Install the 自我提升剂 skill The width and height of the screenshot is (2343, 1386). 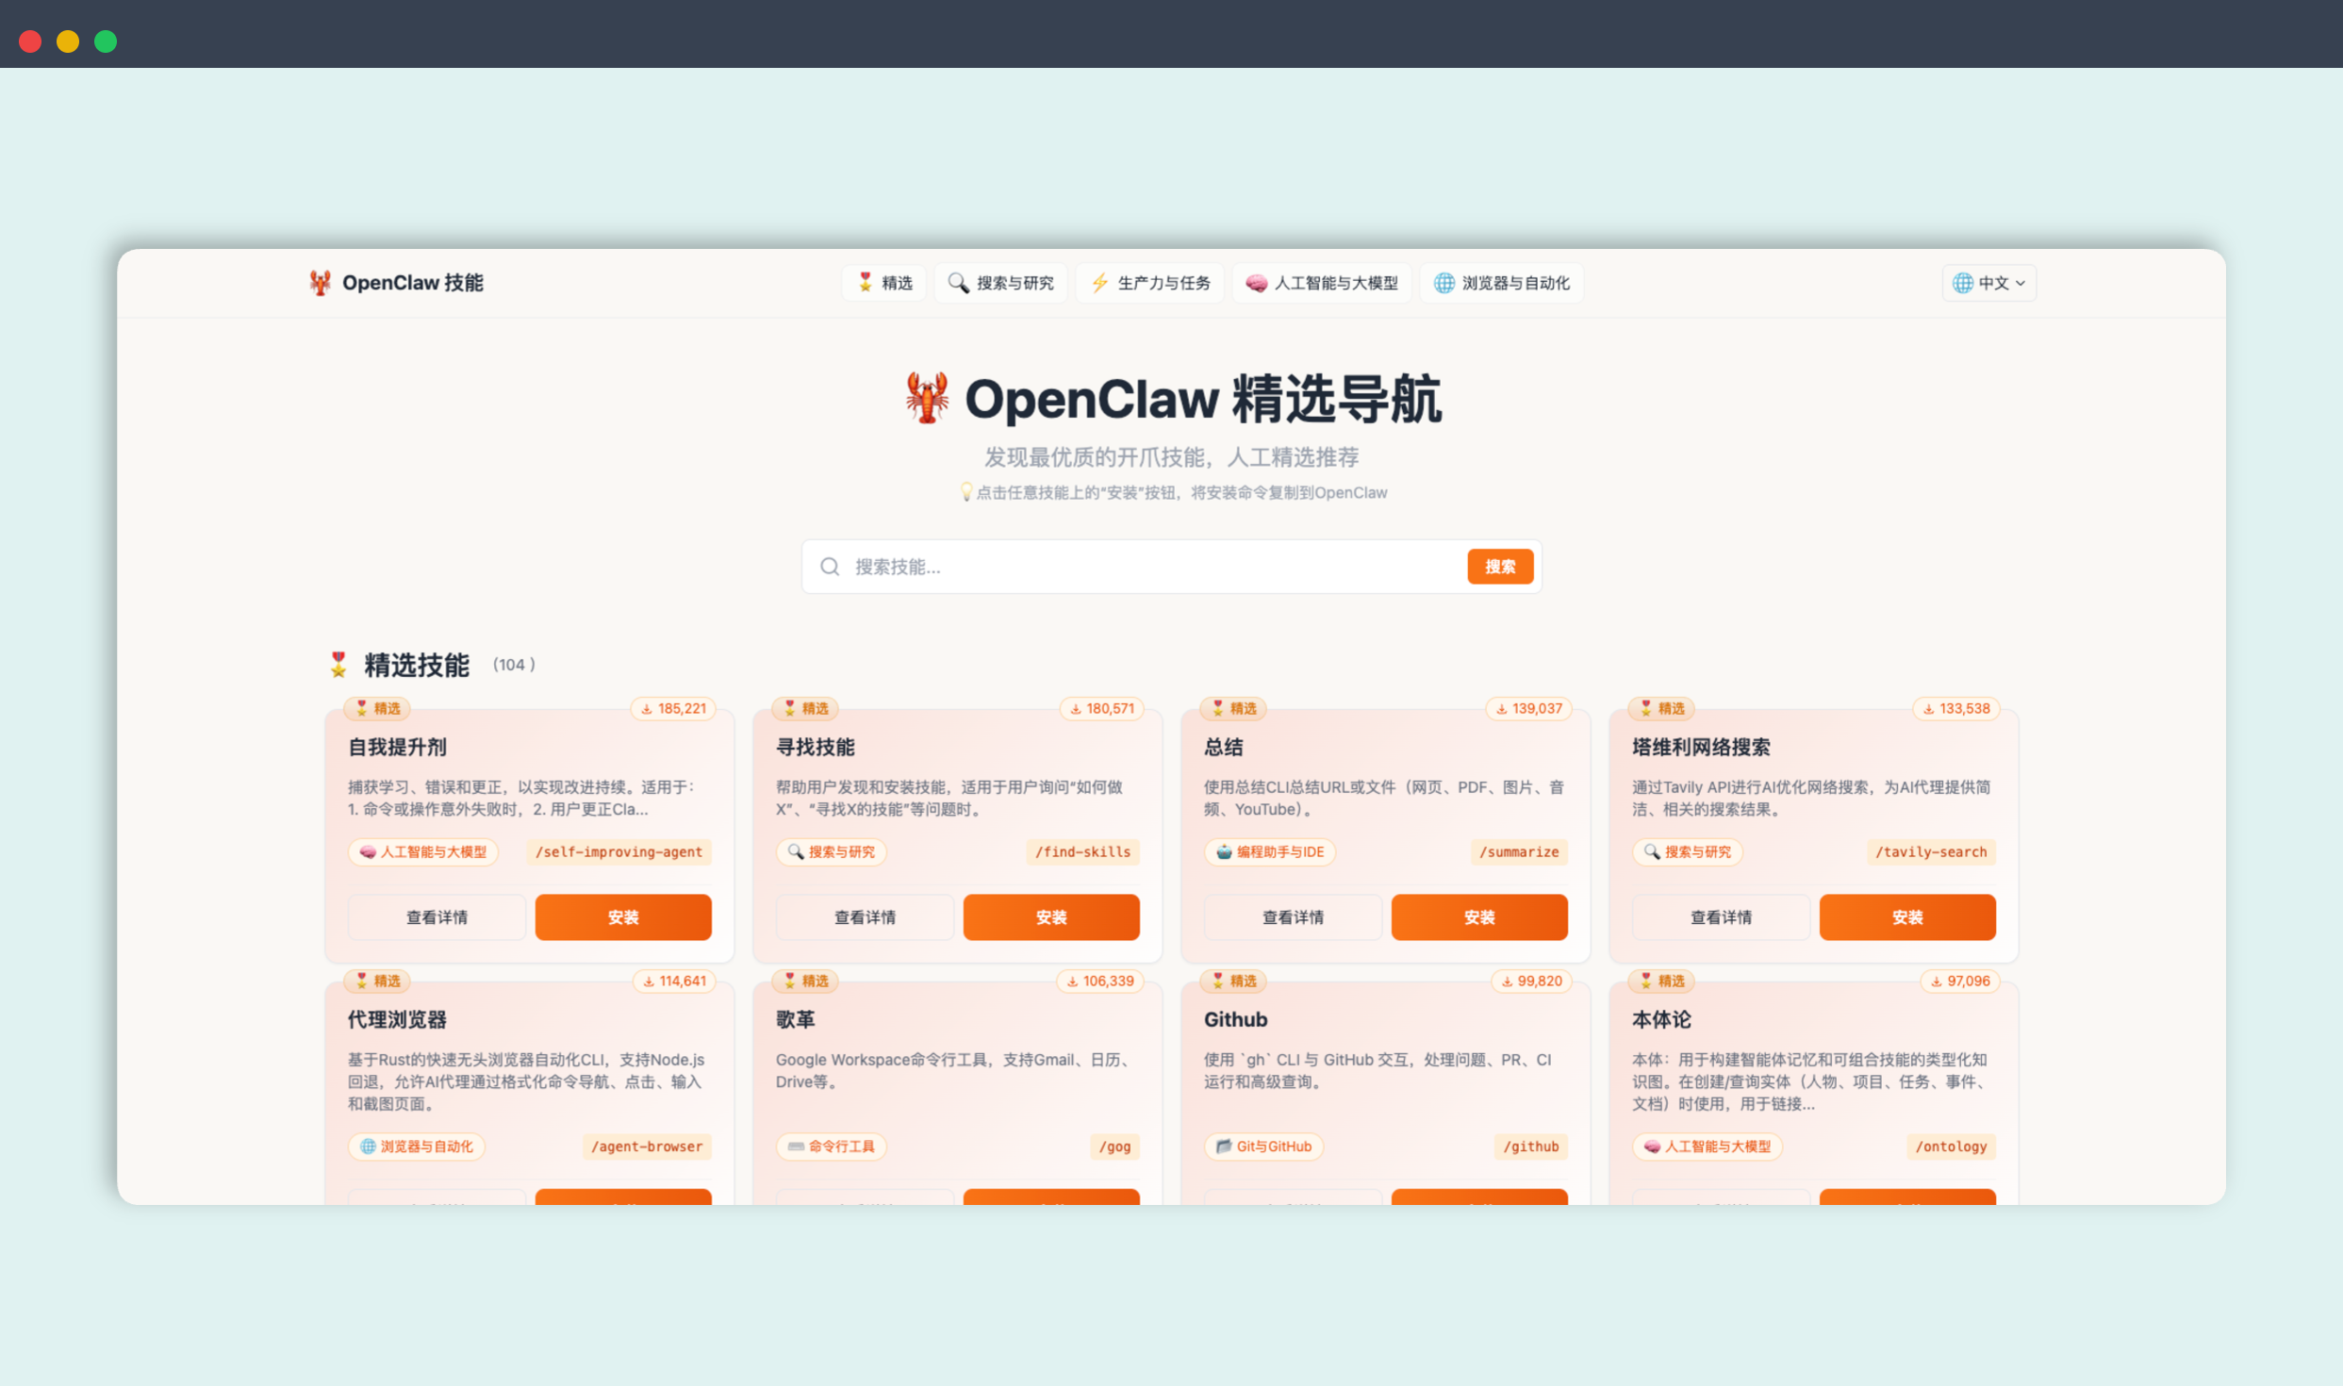click(622, 916)
